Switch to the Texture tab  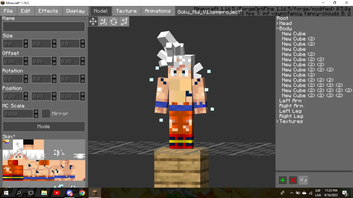coord(126,11)
